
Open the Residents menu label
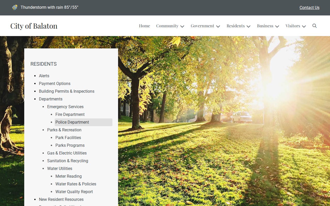[x=236, y=26]
